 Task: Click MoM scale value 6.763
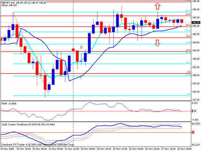pyautogui.click(x=195, y=103)
